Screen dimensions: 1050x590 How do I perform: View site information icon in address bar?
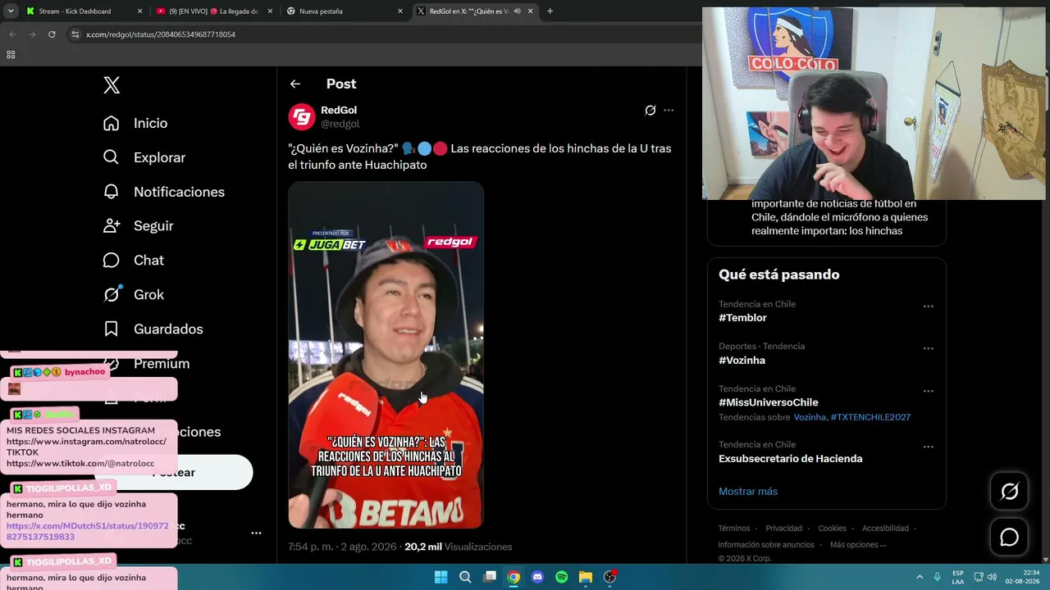click(x=75, y=34)
